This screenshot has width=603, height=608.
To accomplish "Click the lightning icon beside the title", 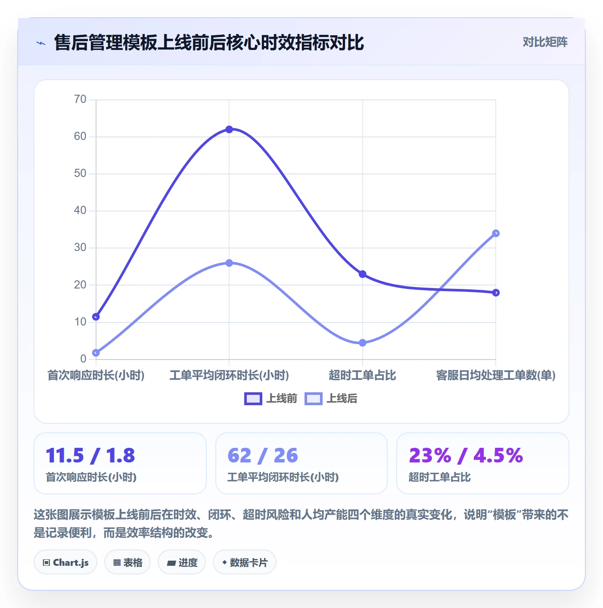I will tap(41, 43).
